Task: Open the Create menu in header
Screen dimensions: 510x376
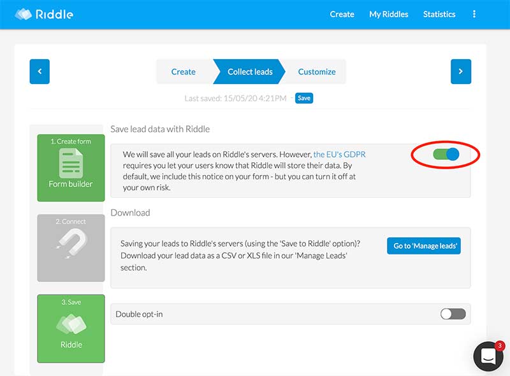Action: [x=342, y=14]
